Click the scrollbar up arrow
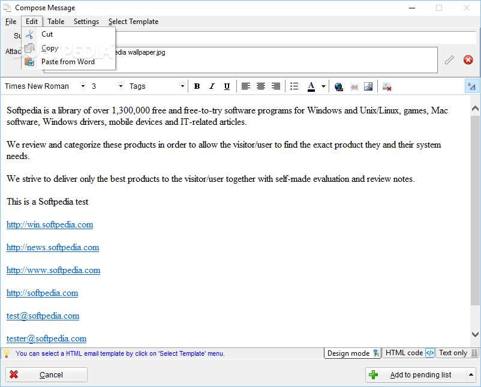The height and width of the screenshot is (387, 481). 475,109
